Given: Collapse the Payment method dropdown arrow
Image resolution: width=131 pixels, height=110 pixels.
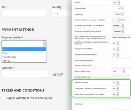Looking at the screenshot, I should 45,44.
